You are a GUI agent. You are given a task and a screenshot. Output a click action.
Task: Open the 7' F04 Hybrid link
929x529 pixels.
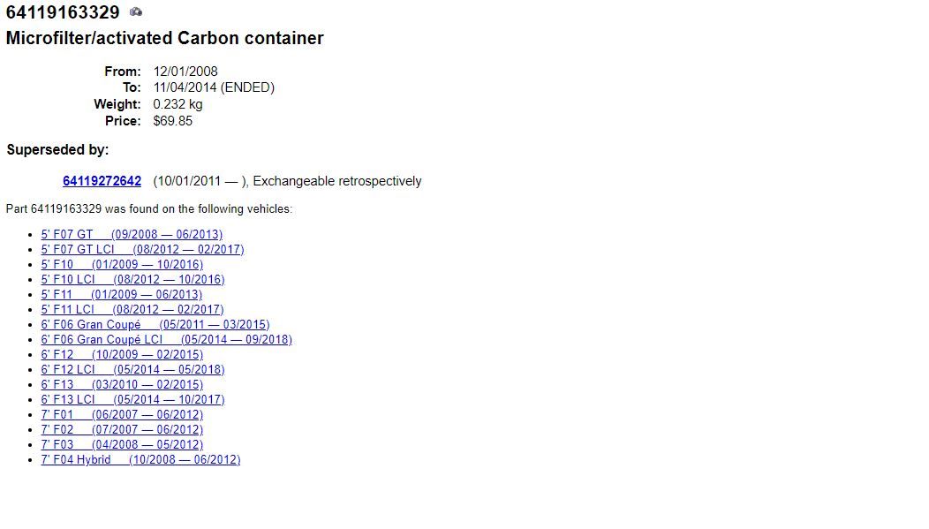pyautogui.click(x=140, y=460)
